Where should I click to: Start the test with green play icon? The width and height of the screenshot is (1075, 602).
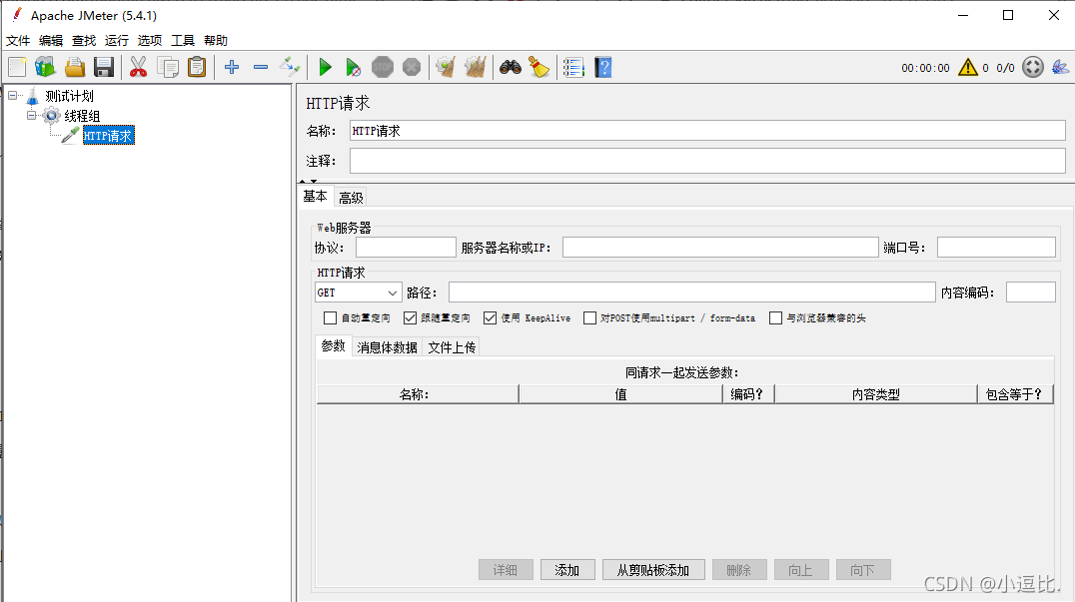pos(326,67)
